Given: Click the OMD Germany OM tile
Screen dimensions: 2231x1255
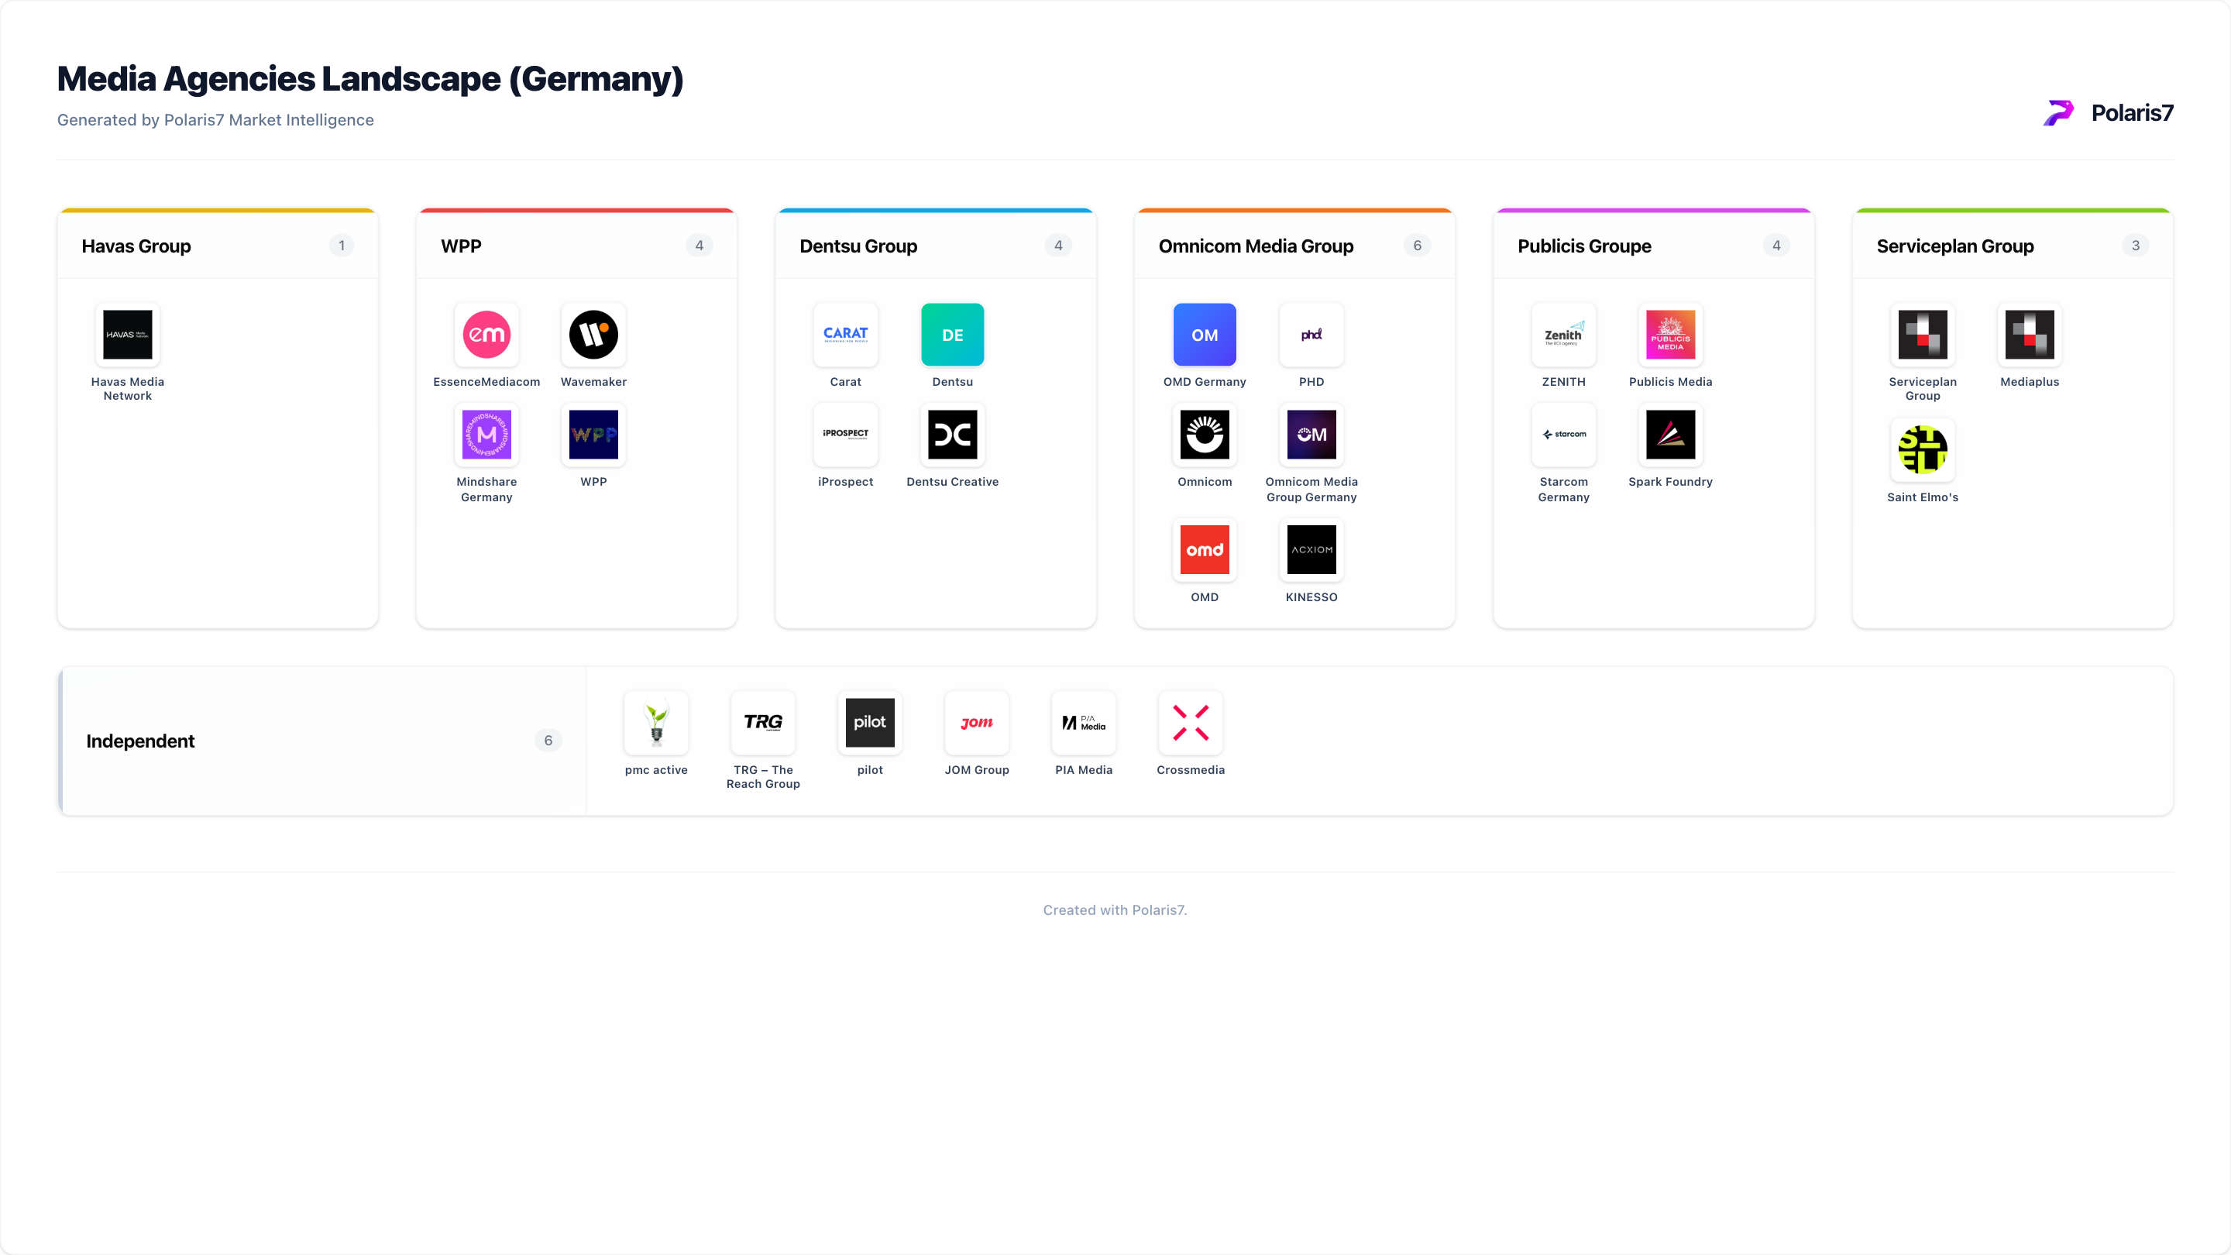Looking at the screenshot, I should tap(1205, 335).
